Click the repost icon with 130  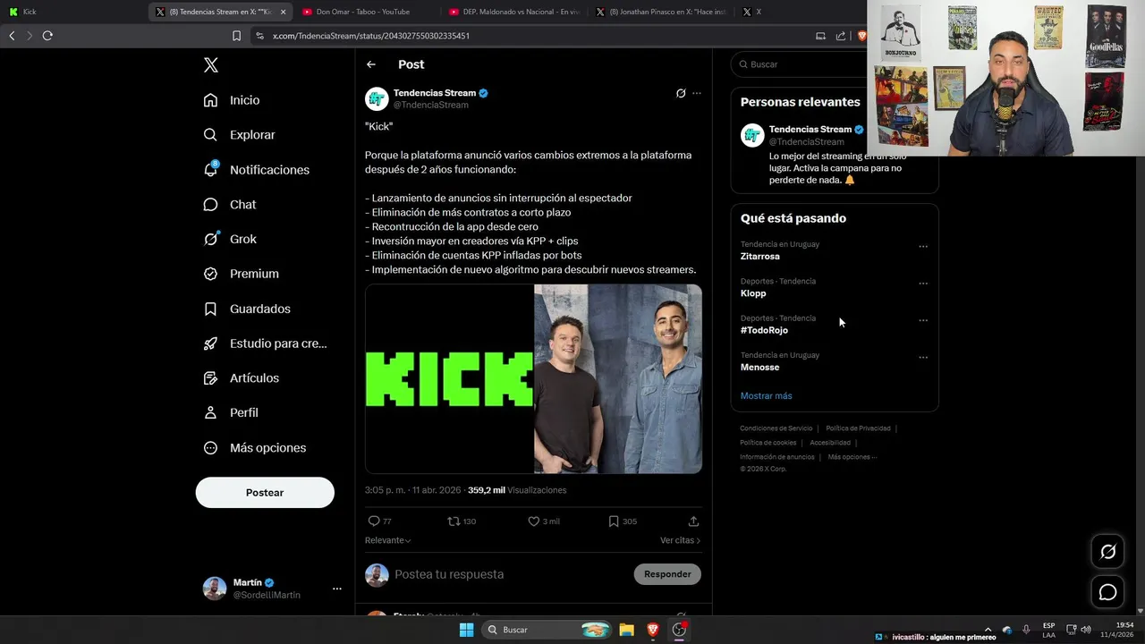[462, 521]
